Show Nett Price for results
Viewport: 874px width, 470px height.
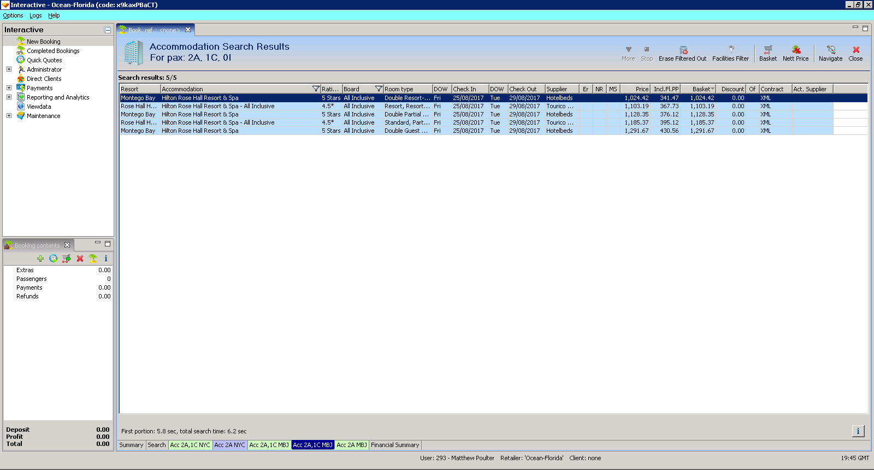(796, 50)
